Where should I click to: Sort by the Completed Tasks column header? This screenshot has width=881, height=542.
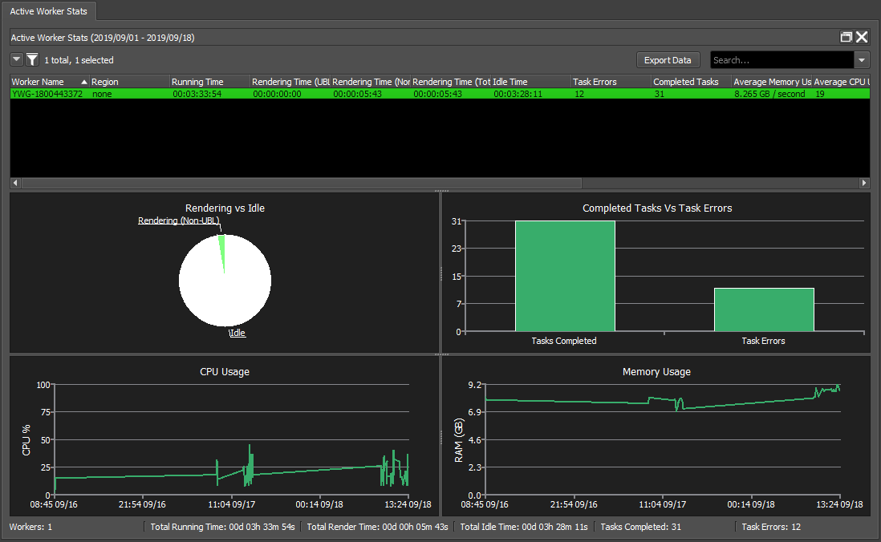[x=692, y=82]
